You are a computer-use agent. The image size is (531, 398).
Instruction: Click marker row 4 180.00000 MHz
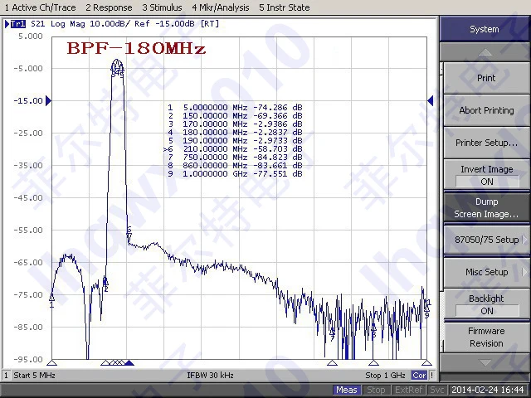tap(235, 133)
